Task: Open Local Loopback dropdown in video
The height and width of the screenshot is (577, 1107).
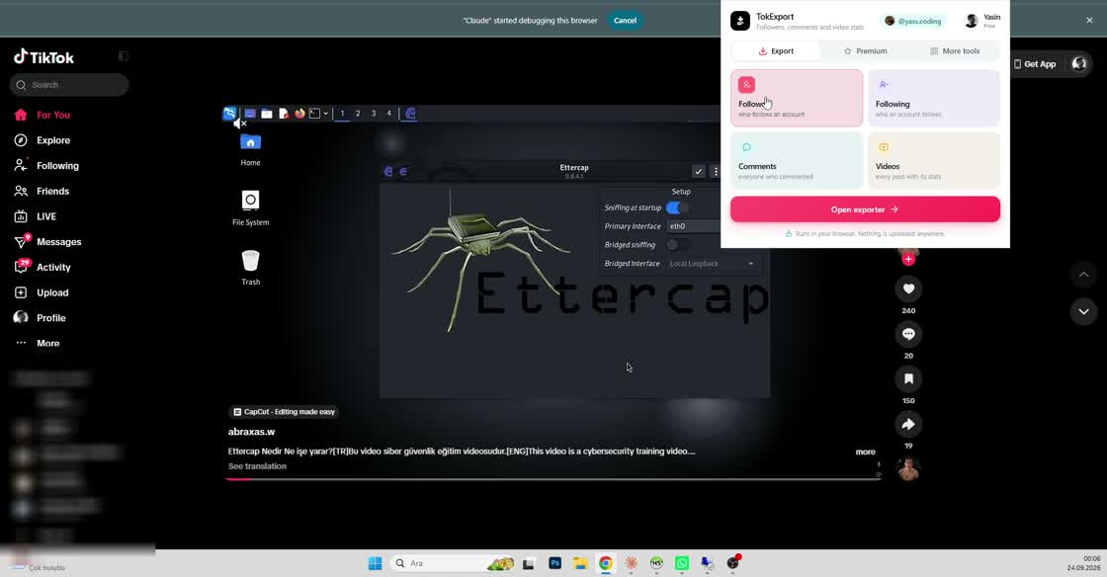Action: coord(712,264)
